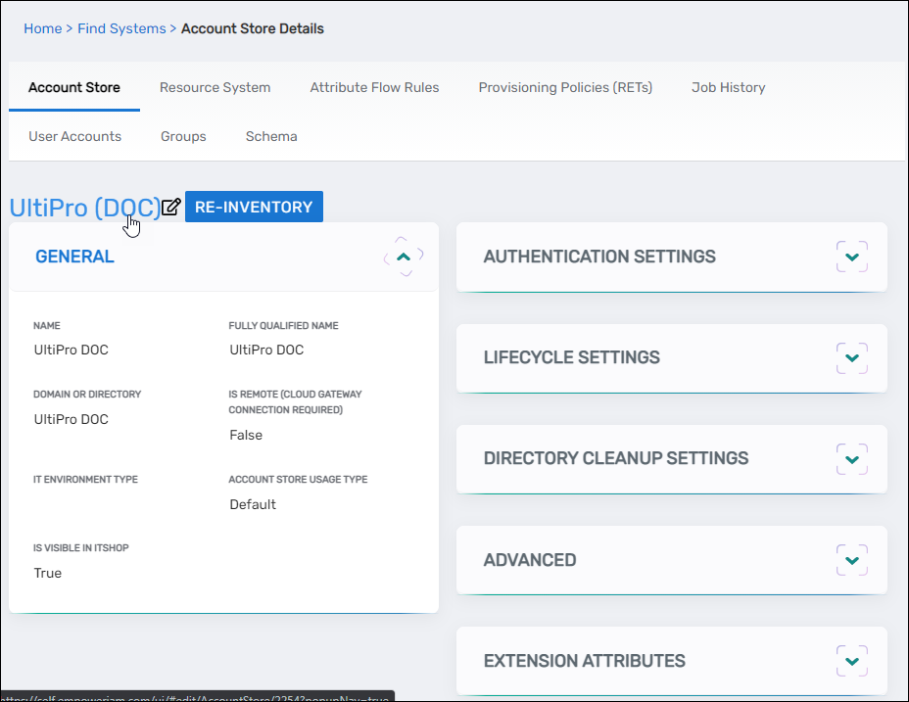Open the Find Systems breadcrumb link
This screenshot has width=909, height=702.
(121, 28)
